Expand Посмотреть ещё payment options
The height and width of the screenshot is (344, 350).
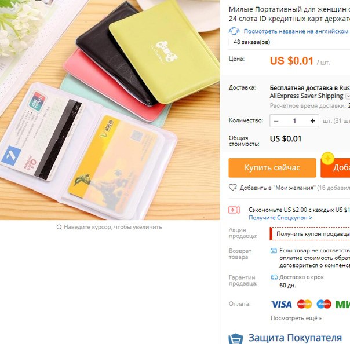point(296,318)
